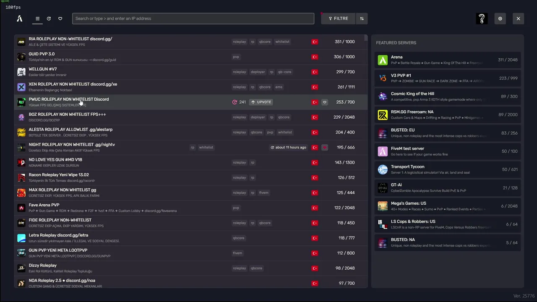Screen dimensions: 537x302
Task: Click the Dizzy Roleplay server icon
Action: coord(21,268)
